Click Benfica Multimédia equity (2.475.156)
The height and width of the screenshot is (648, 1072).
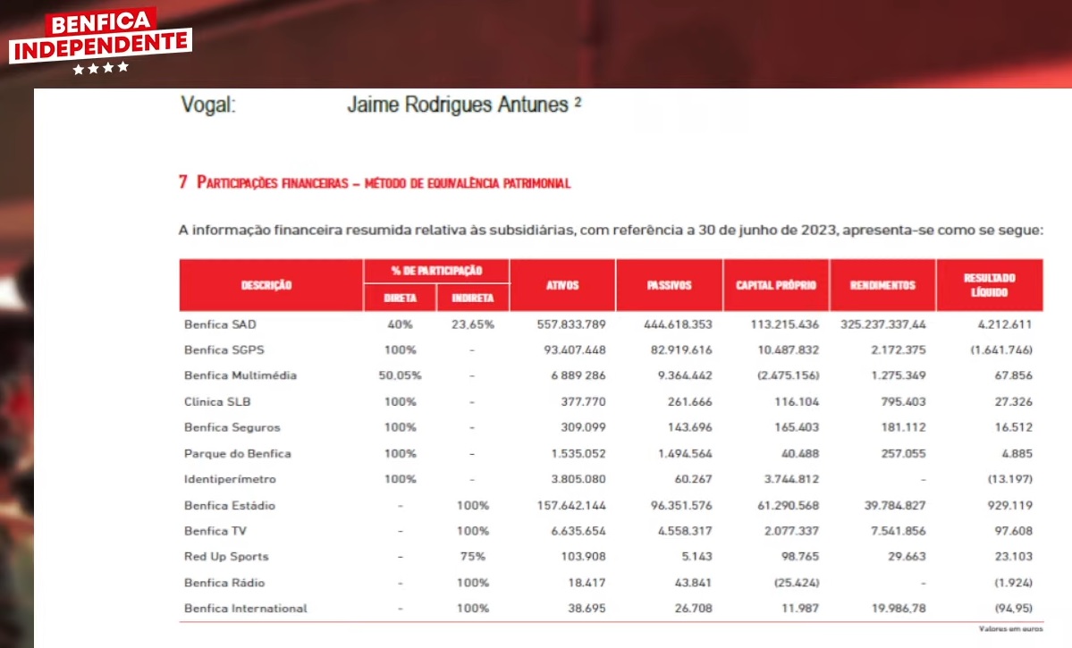pos(789,375)
